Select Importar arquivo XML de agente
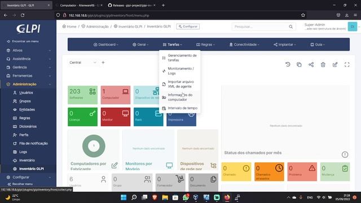This screenshot has height=203, width=361. coord(179,84)
